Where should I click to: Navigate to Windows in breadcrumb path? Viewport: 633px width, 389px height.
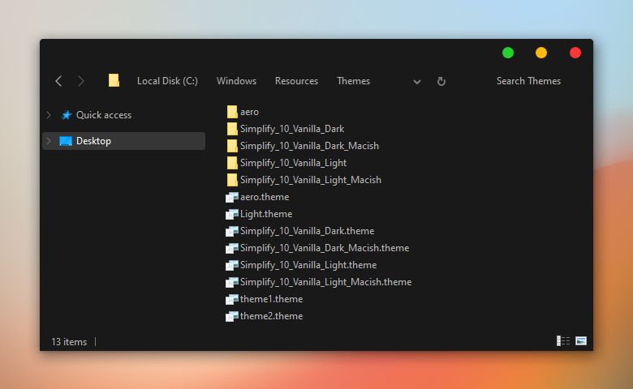(236, 81)
